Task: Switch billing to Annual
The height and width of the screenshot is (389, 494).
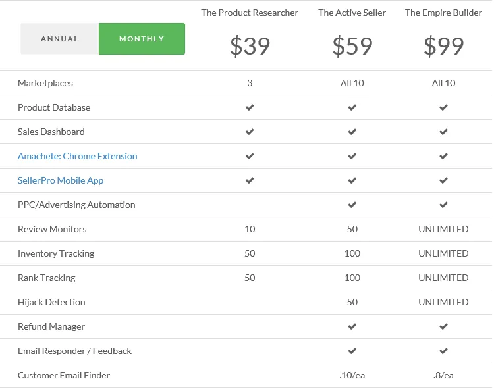Action: tap(59, 39)
